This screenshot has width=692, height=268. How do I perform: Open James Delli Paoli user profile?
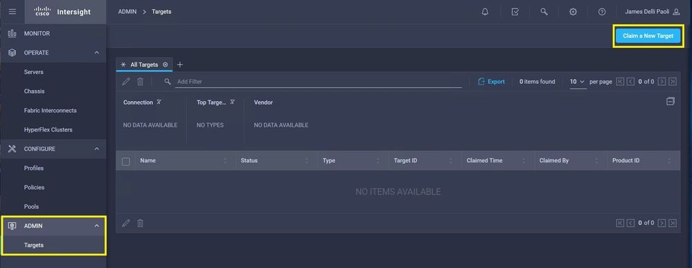pyautogui.click(x=653, y=12)
